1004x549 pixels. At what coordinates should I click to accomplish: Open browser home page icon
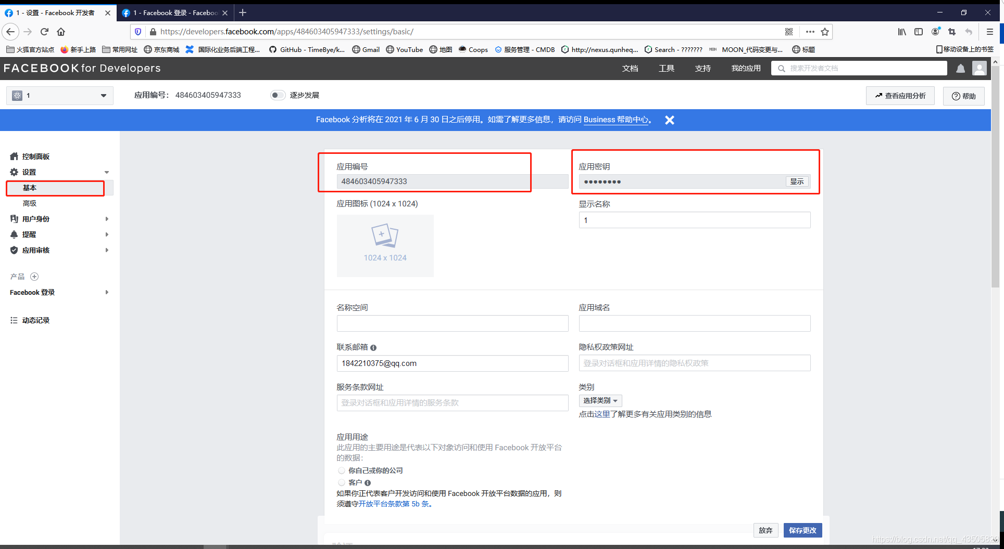click(61, 32)
